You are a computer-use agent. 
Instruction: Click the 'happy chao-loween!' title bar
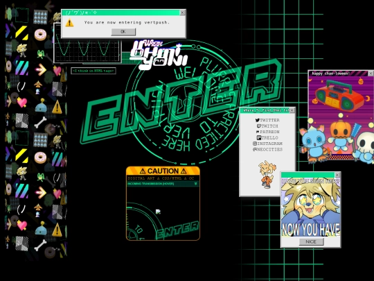[x=338, y=74]
